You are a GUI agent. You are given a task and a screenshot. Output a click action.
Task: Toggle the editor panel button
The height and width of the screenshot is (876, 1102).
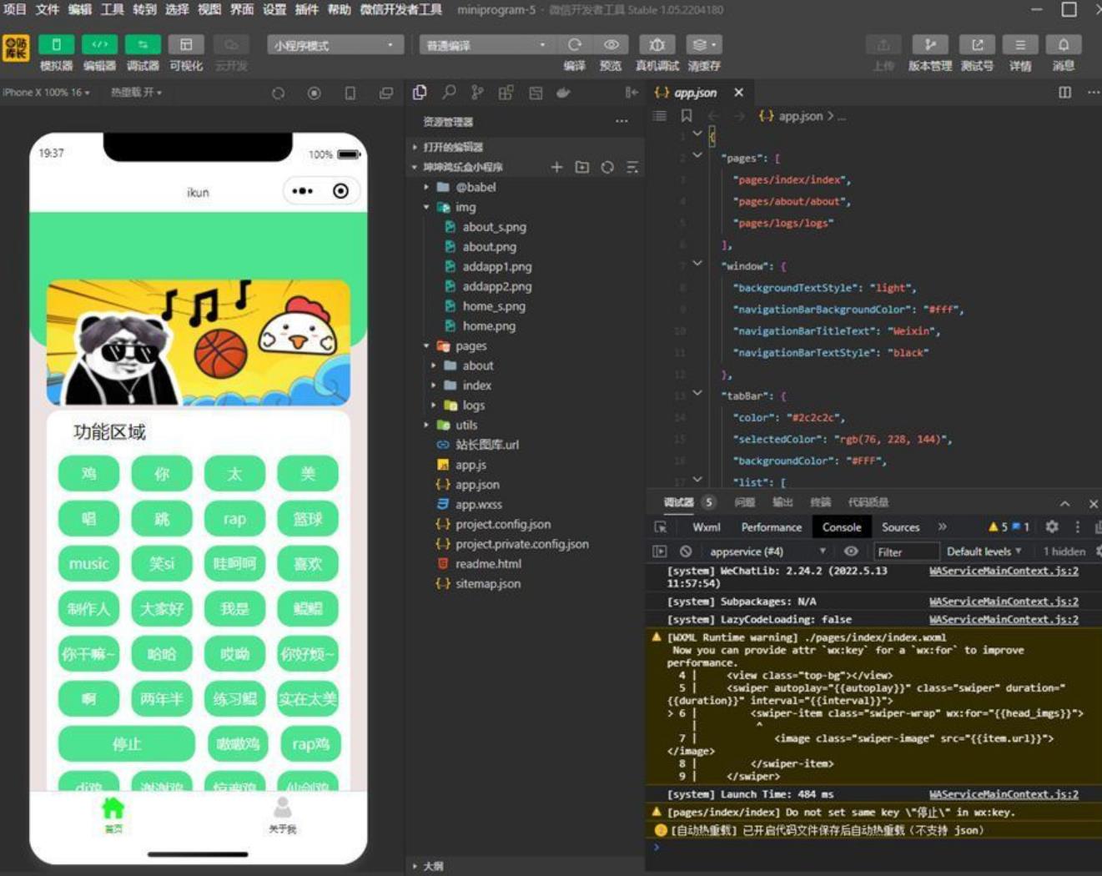click(x=99, y=45)
